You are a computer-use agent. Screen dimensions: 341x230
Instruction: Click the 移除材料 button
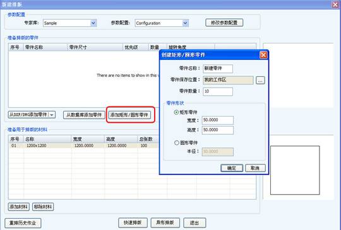click(43, 207)
